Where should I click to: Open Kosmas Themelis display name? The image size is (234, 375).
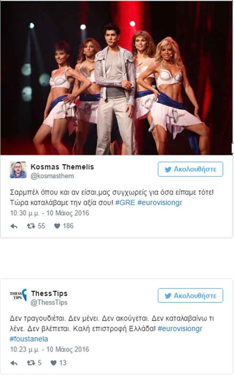62,167
